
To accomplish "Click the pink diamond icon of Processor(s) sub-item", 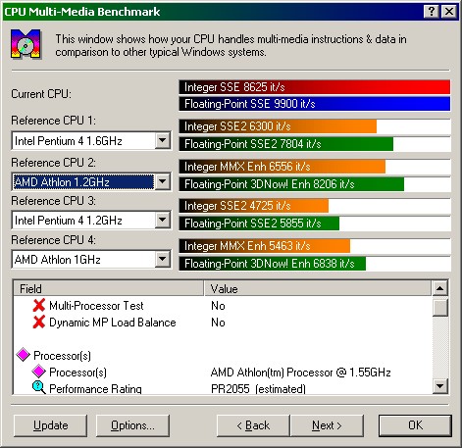I will (39, 372).
